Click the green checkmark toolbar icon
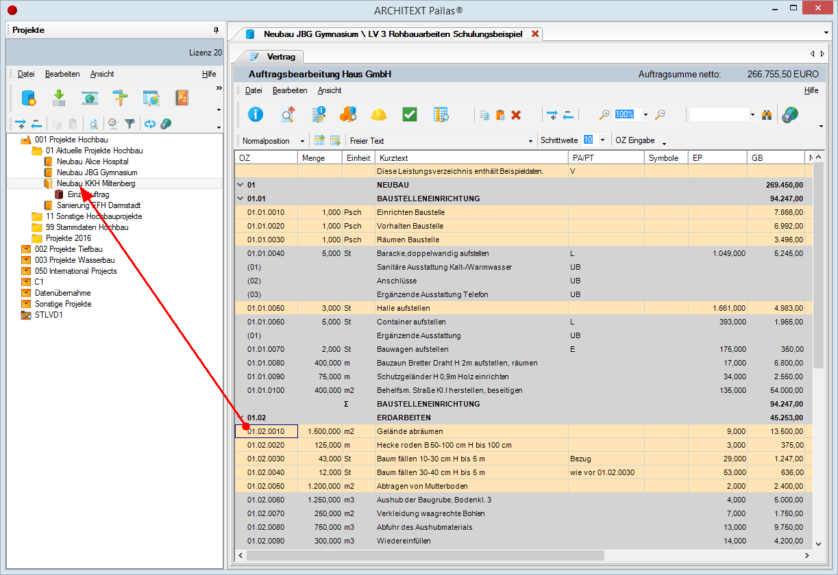This screenshot has height=575, width=838. pos(410,114)
